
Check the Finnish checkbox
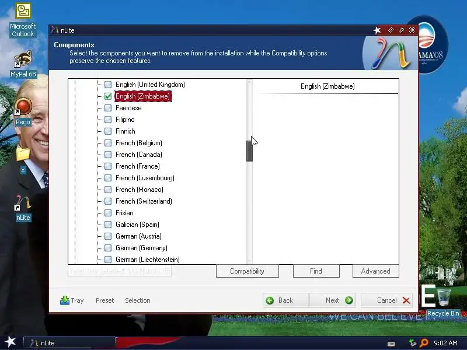pyautogui.click(x=108, y=131)
